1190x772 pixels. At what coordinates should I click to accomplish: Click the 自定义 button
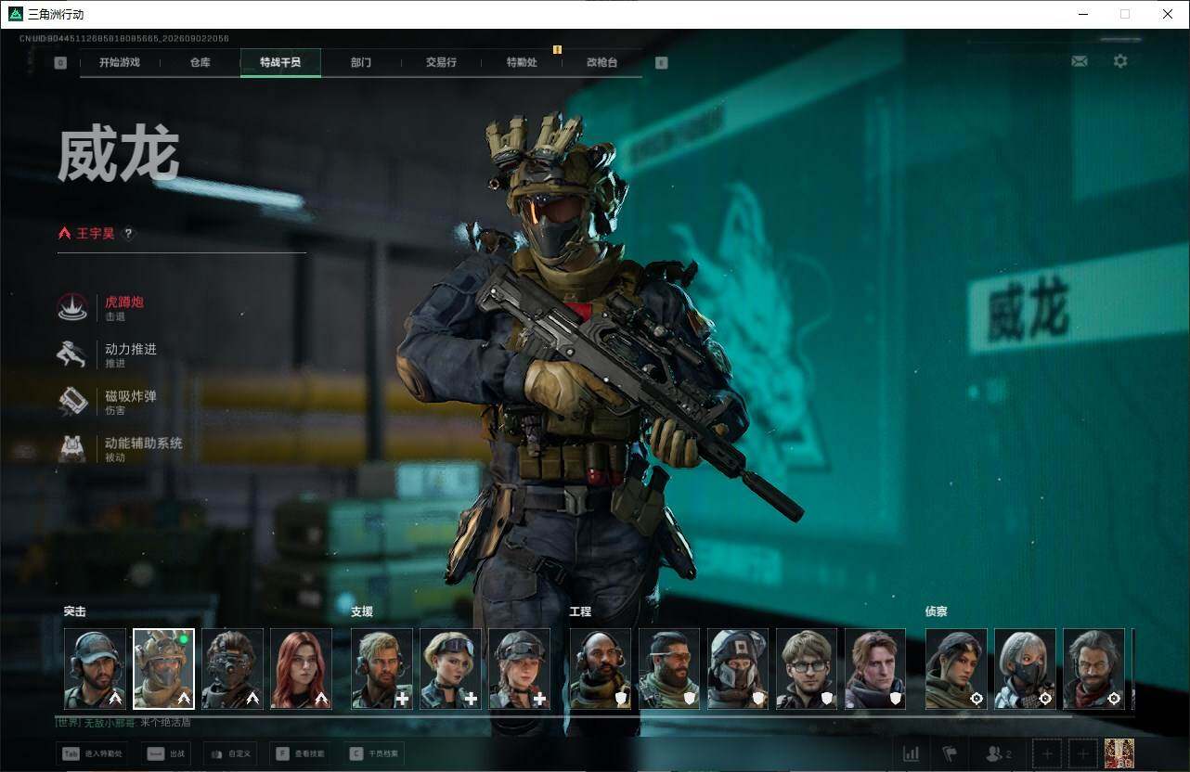(232, 753)
